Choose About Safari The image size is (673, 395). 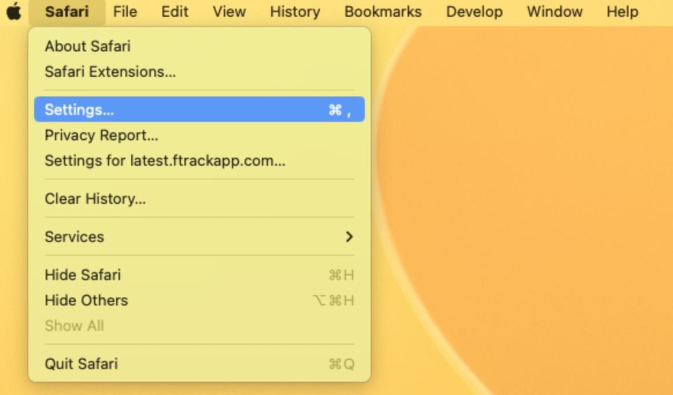[x=199, y=46]
